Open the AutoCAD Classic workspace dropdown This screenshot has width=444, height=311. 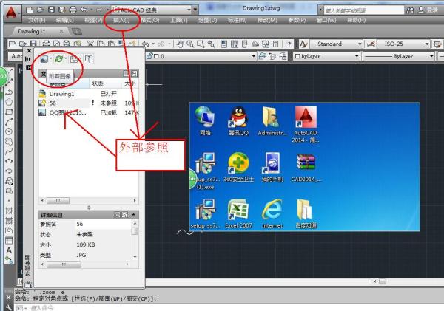189,10
